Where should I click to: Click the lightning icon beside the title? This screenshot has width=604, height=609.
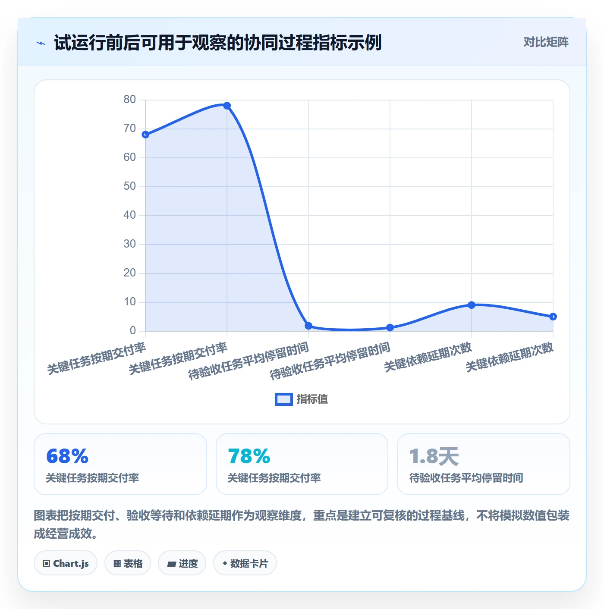tap(41, 43)
